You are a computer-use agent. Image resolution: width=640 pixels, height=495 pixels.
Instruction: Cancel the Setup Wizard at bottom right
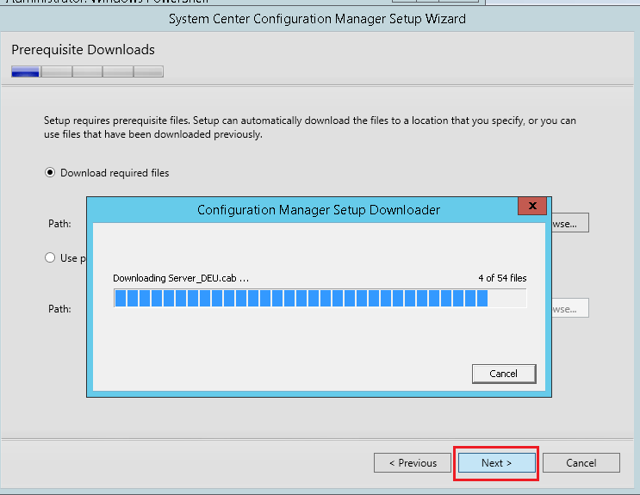click(x=581, y=463)
